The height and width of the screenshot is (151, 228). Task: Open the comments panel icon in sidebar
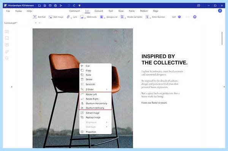click(7, 45)
